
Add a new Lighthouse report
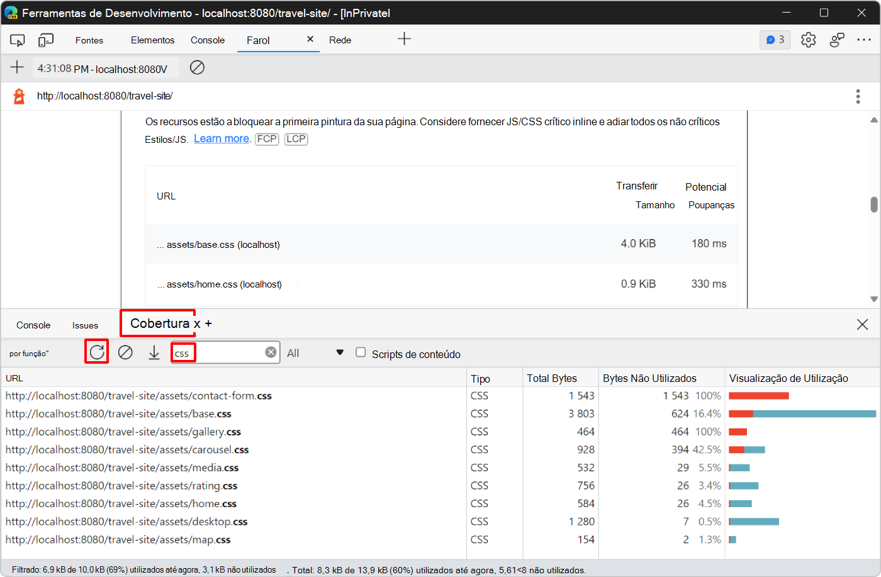17,67
